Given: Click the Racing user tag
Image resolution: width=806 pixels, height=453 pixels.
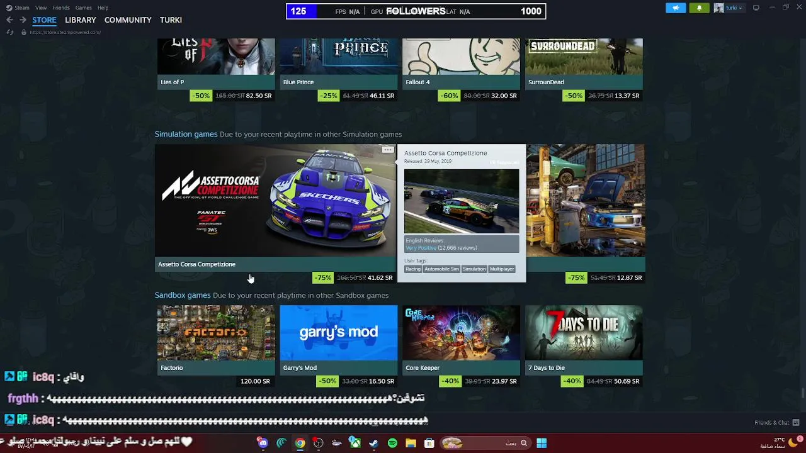Looking at the screenshot, I should coord(413,269).
